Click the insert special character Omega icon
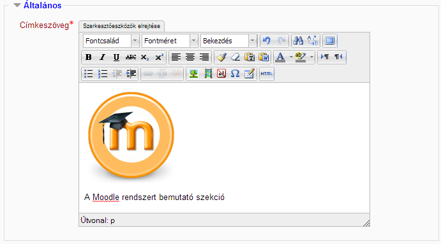The width and height of the screenshot is (441, 244). coord(235,74)
